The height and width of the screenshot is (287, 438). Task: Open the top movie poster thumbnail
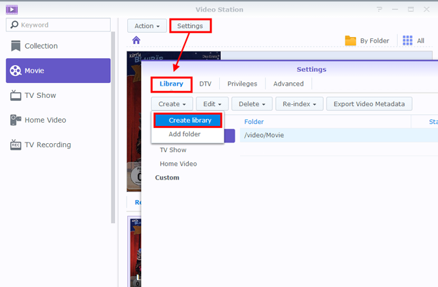point(134,121)
